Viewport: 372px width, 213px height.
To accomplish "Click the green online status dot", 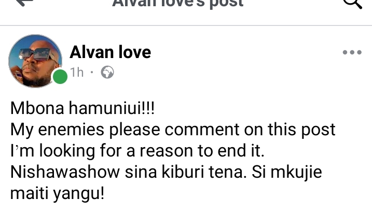I will (x=60, y=77).
